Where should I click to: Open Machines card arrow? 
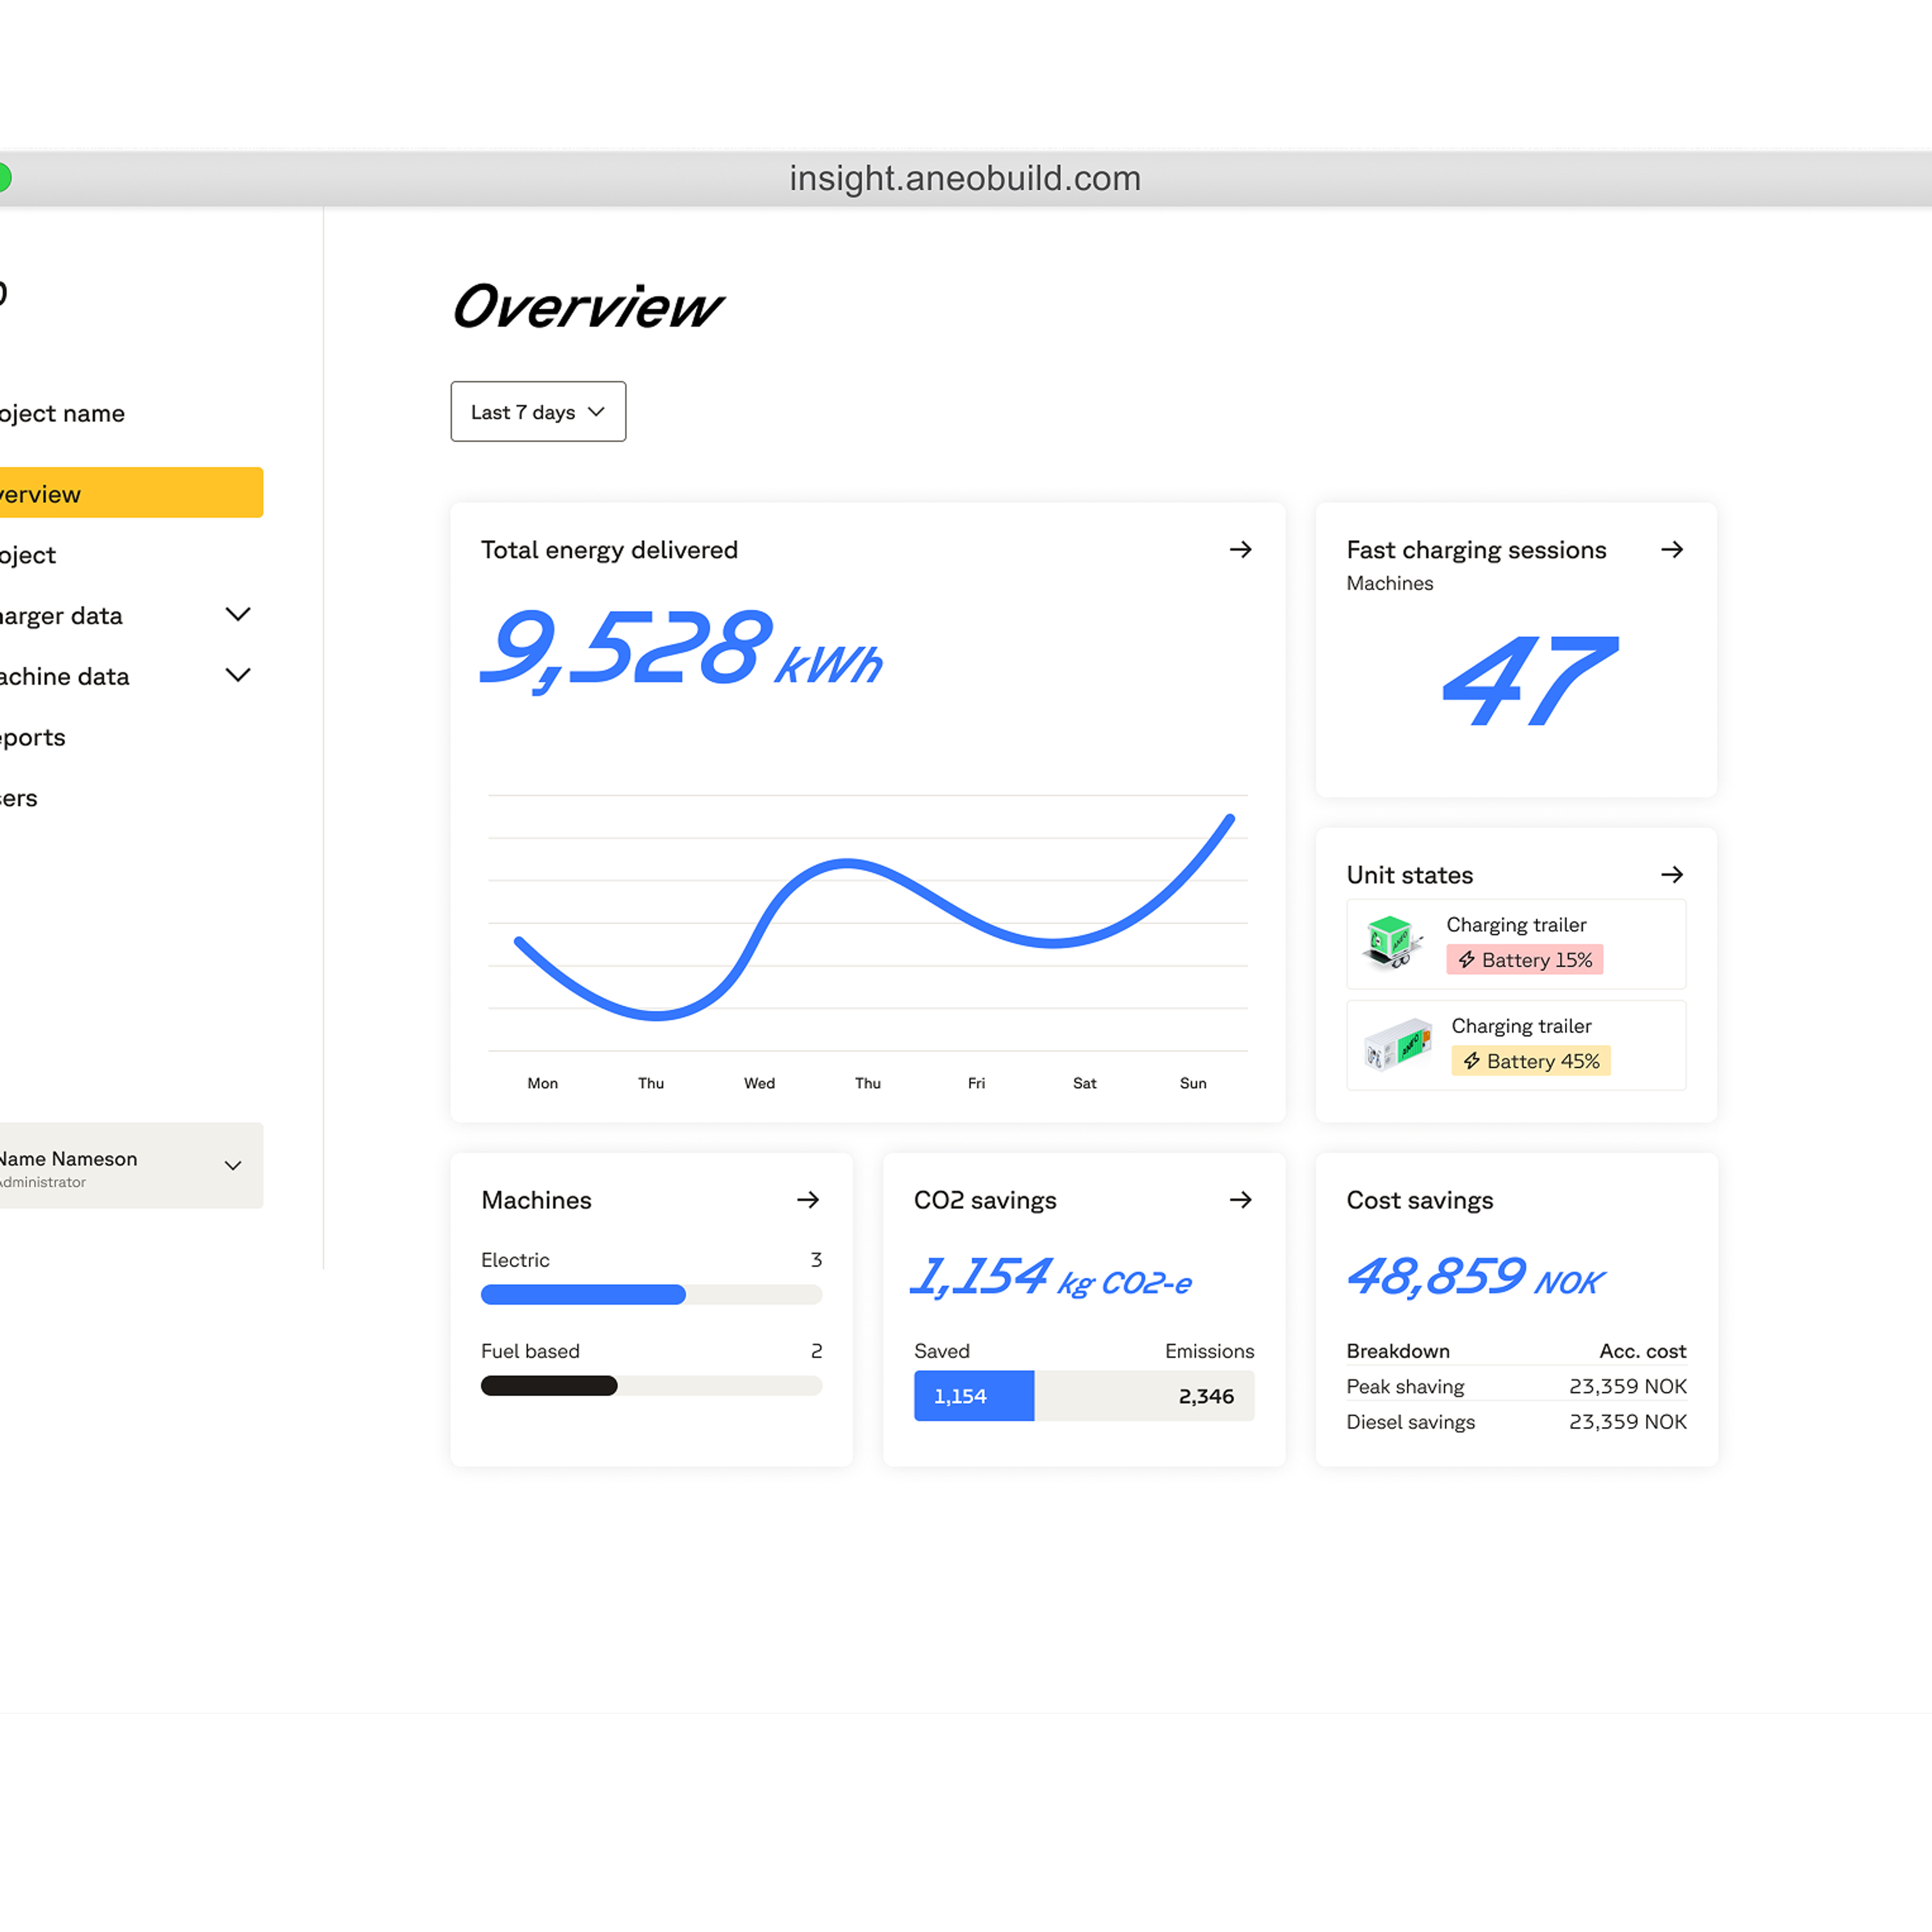[x=808, y=1199]
